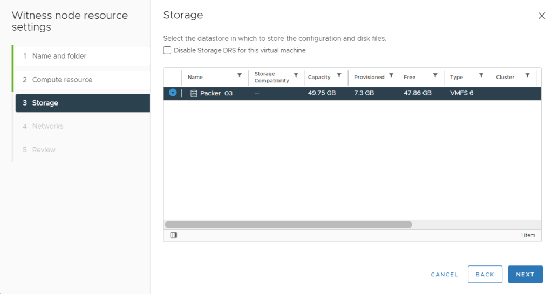552x294 pixels.
Task: Click the Cluster column filter icon
Action: [527, 75]
